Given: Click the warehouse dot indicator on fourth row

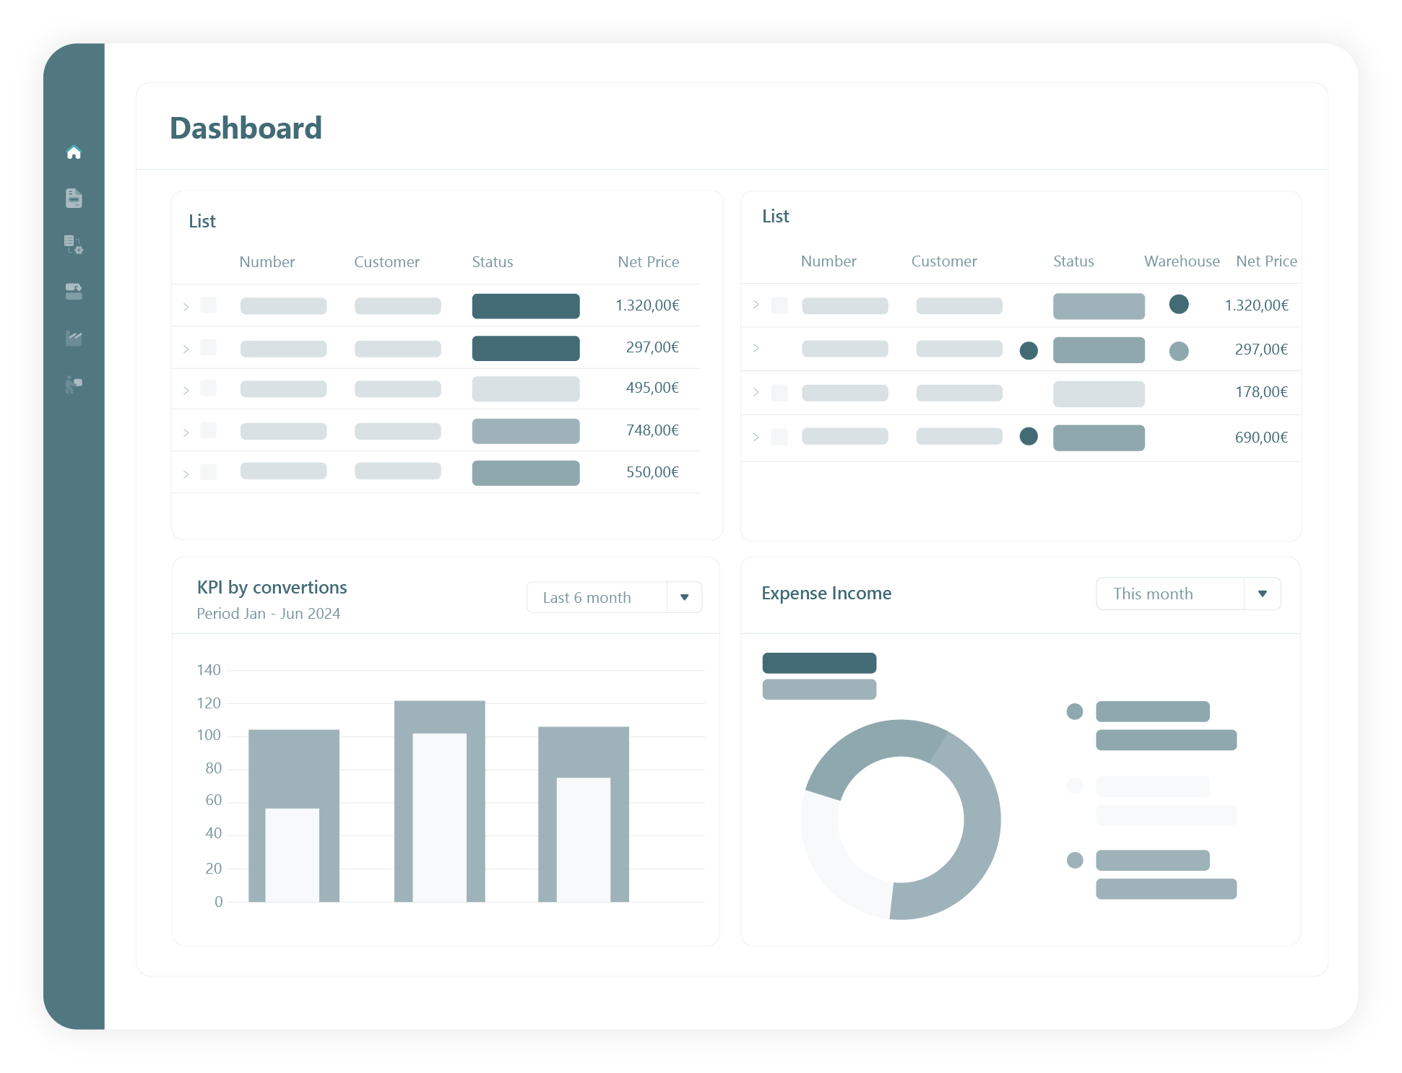Looking at the screenshot, I should pos(1028,436).
